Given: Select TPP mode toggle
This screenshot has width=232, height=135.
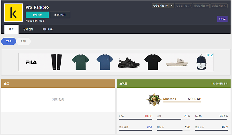Looking at the screenshot, I should (x=9, y=41).
